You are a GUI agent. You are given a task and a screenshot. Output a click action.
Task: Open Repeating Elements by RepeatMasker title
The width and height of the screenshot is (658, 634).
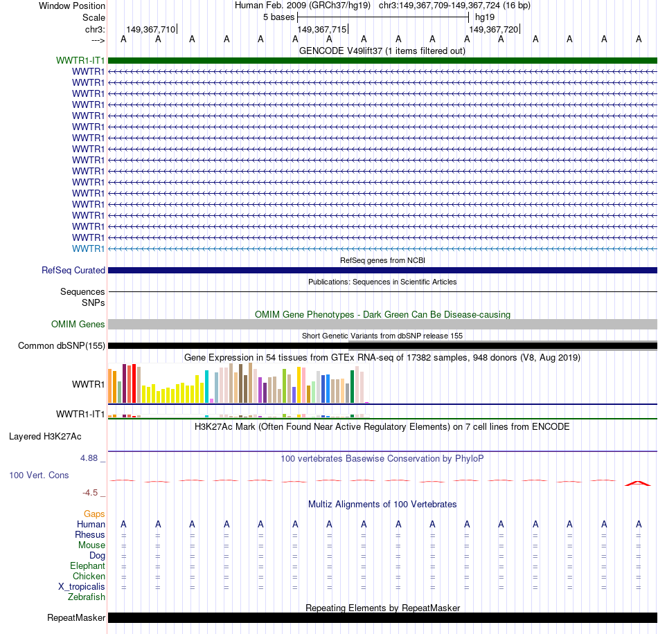click(x=382, y=608)
